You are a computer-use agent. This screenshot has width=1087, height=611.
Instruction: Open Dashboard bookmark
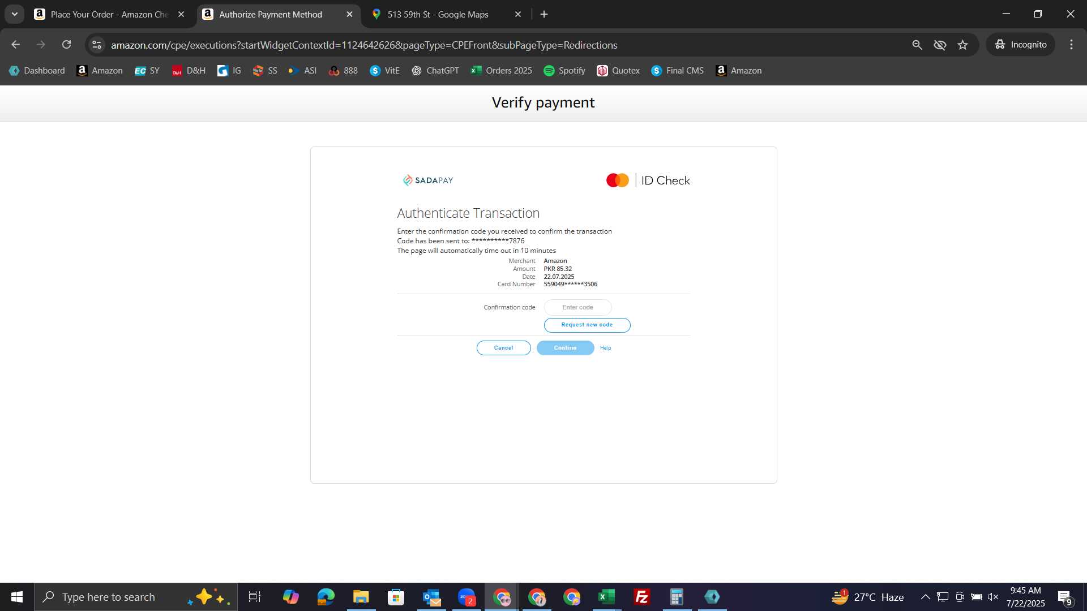(x=37, y=71)
